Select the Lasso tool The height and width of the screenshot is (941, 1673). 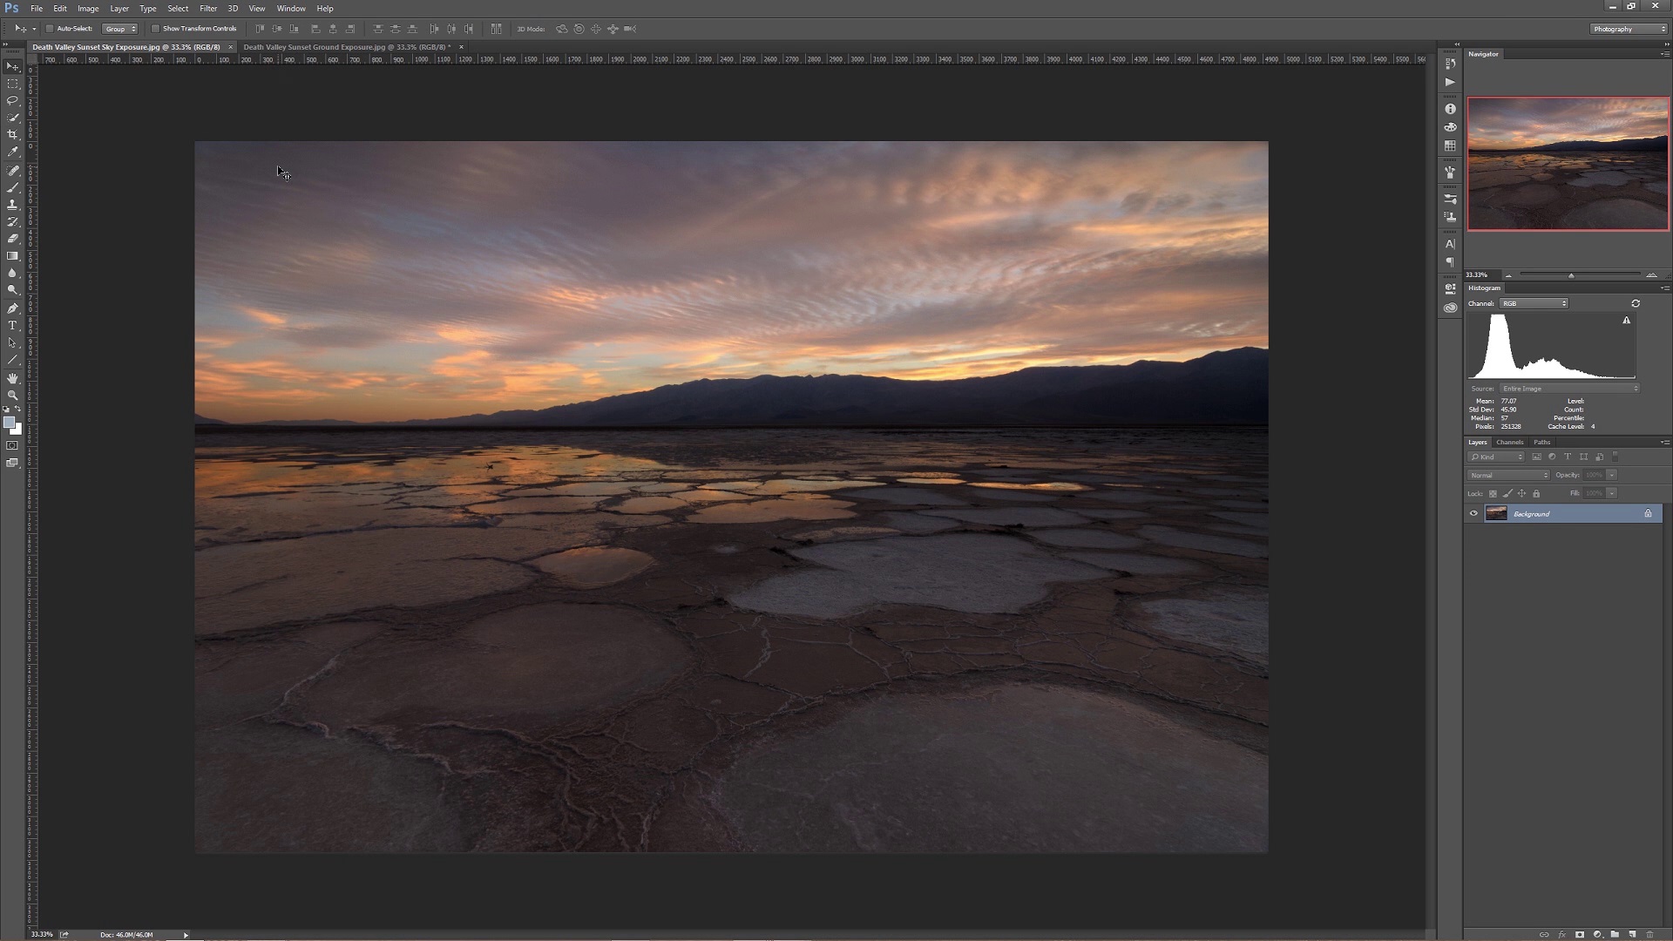pos(12,101)
